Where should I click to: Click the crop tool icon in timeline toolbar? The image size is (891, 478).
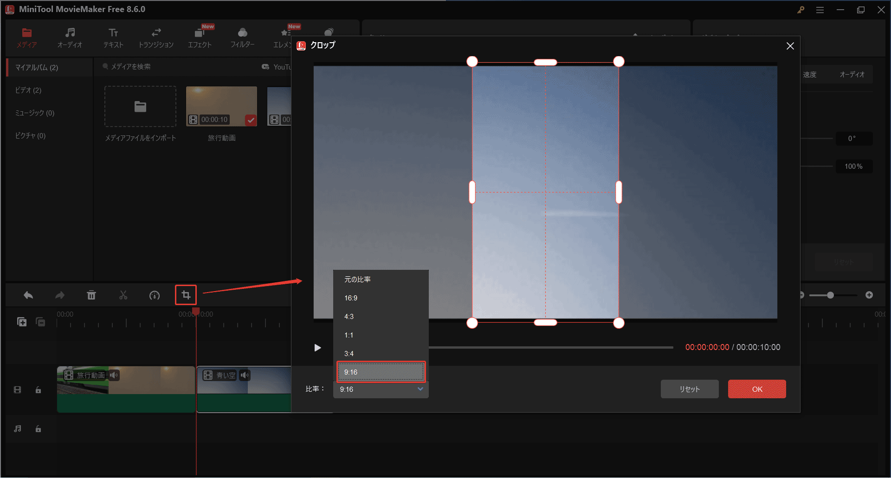click(x=186, y=295)
